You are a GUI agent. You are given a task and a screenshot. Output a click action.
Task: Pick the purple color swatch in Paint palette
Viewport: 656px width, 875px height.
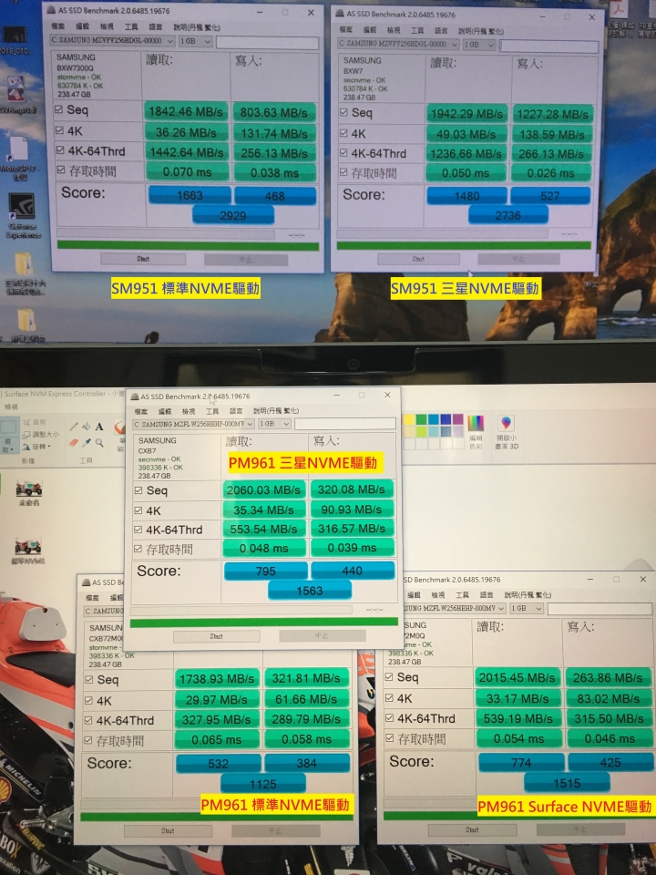(458, 419)
